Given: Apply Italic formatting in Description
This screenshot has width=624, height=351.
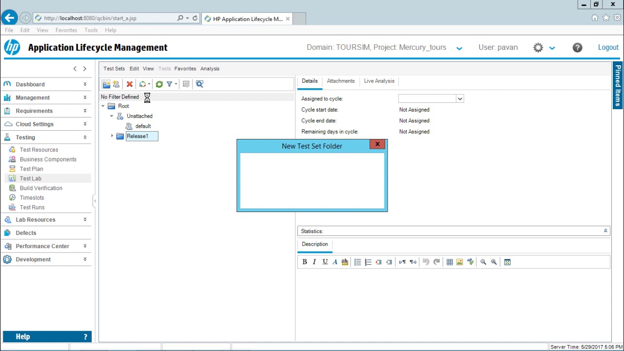Looking at the screenshot, I should (x=314, y=262).
